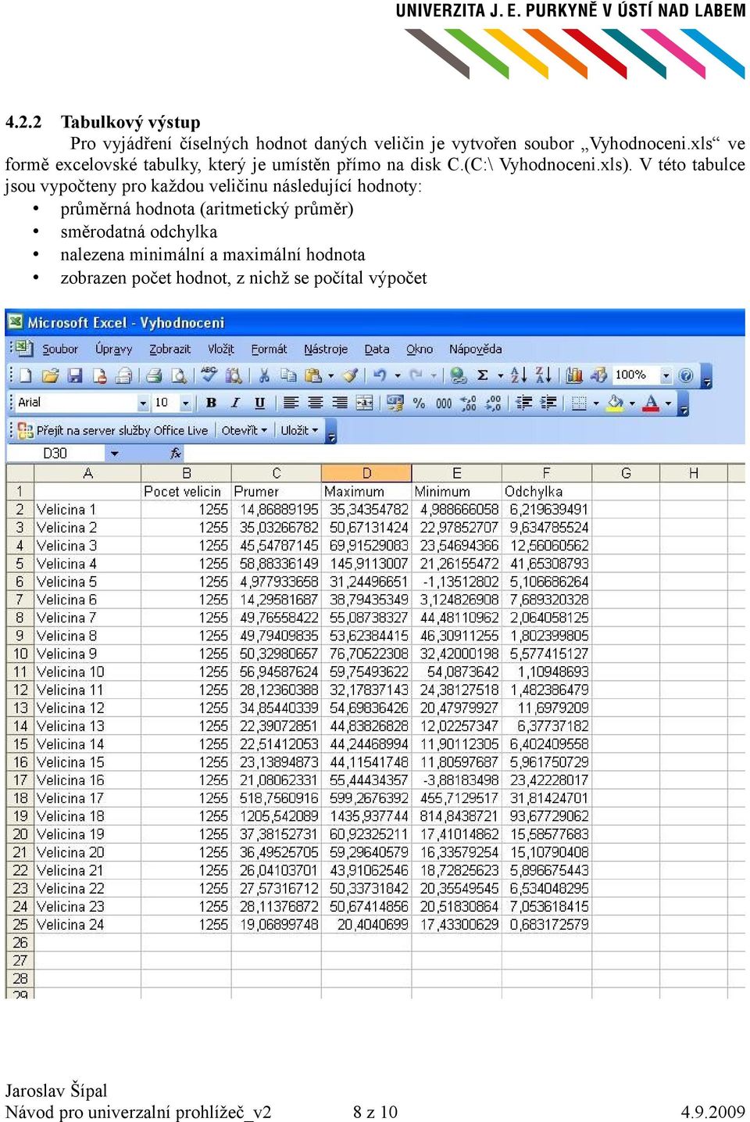The height and width of the screenshot is (1122, 750).
Task: Open the Formát menu
Action: click(x=269, y=350)
